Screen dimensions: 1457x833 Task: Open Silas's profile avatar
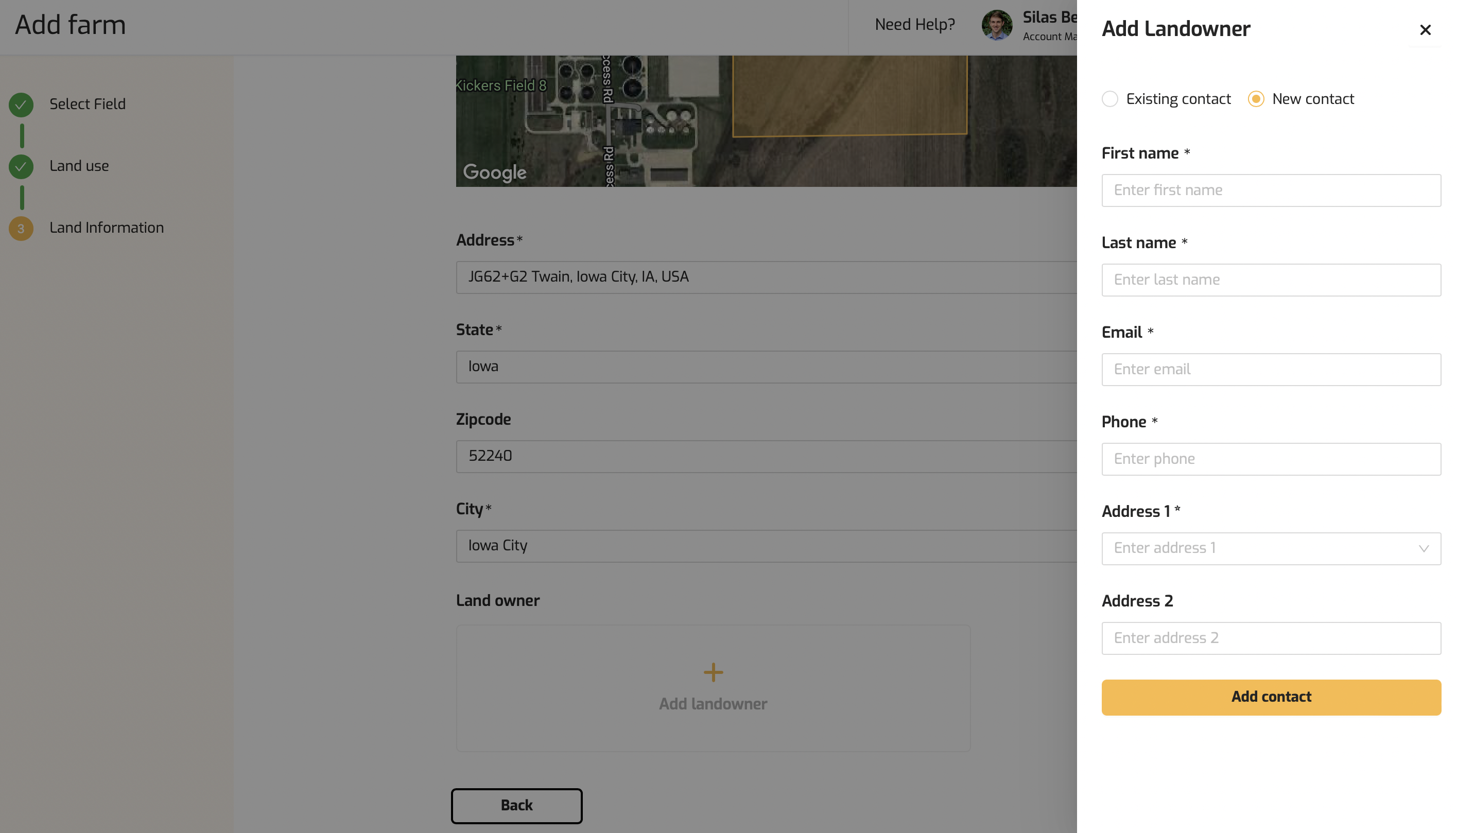[997, 25]
